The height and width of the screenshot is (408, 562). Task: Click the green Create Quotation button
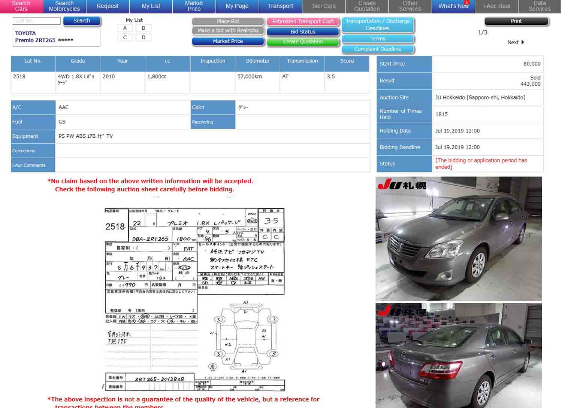click(x=303, y=42)
